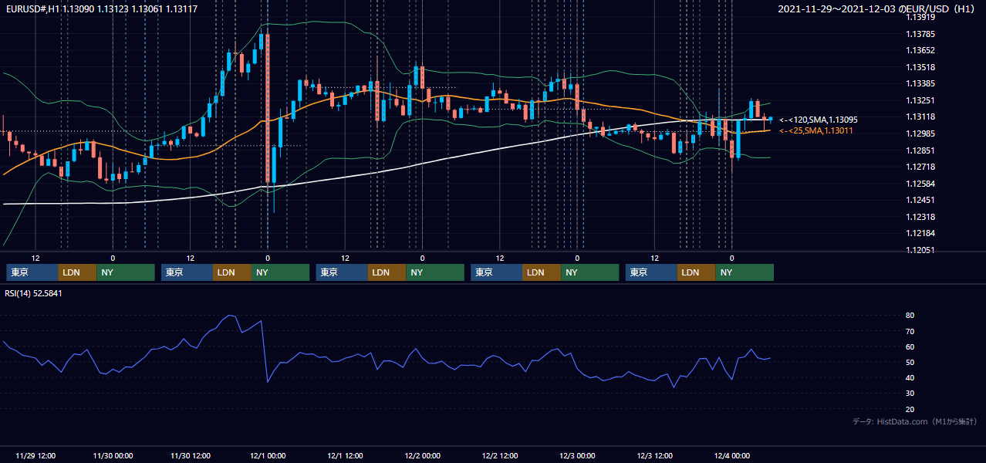
Task: Select the RSI level 50 label
Action: pyautogui.click(x=910, y=362)
